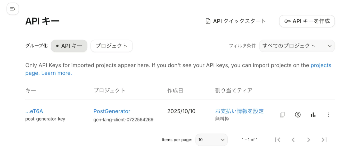This screenshot has width=361, height=148.
Task: Click API キーを作成 button
Action: [307, 21]
